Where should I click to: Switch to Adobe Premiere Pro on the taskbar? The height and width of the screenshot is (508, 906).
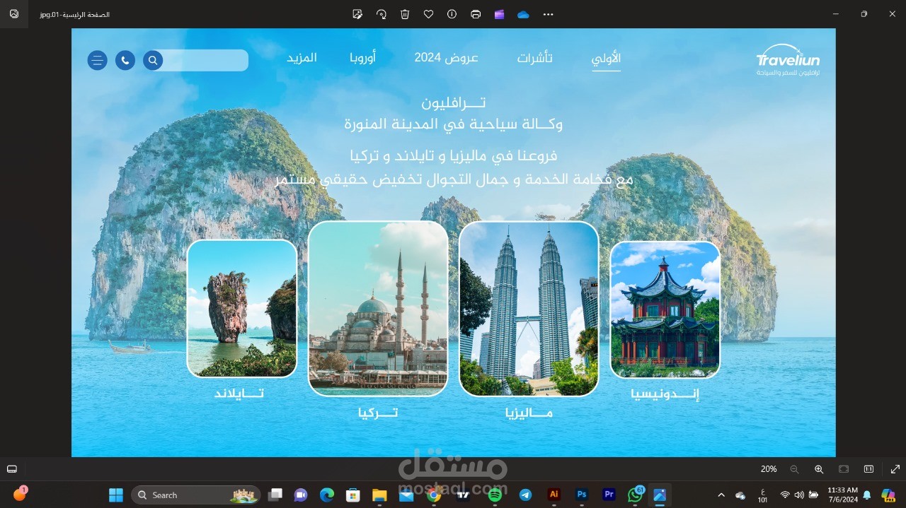[609, 495]
